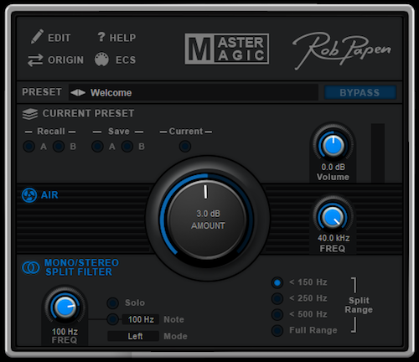Select the < 150 Hz split range

click(x=277, y=282)
